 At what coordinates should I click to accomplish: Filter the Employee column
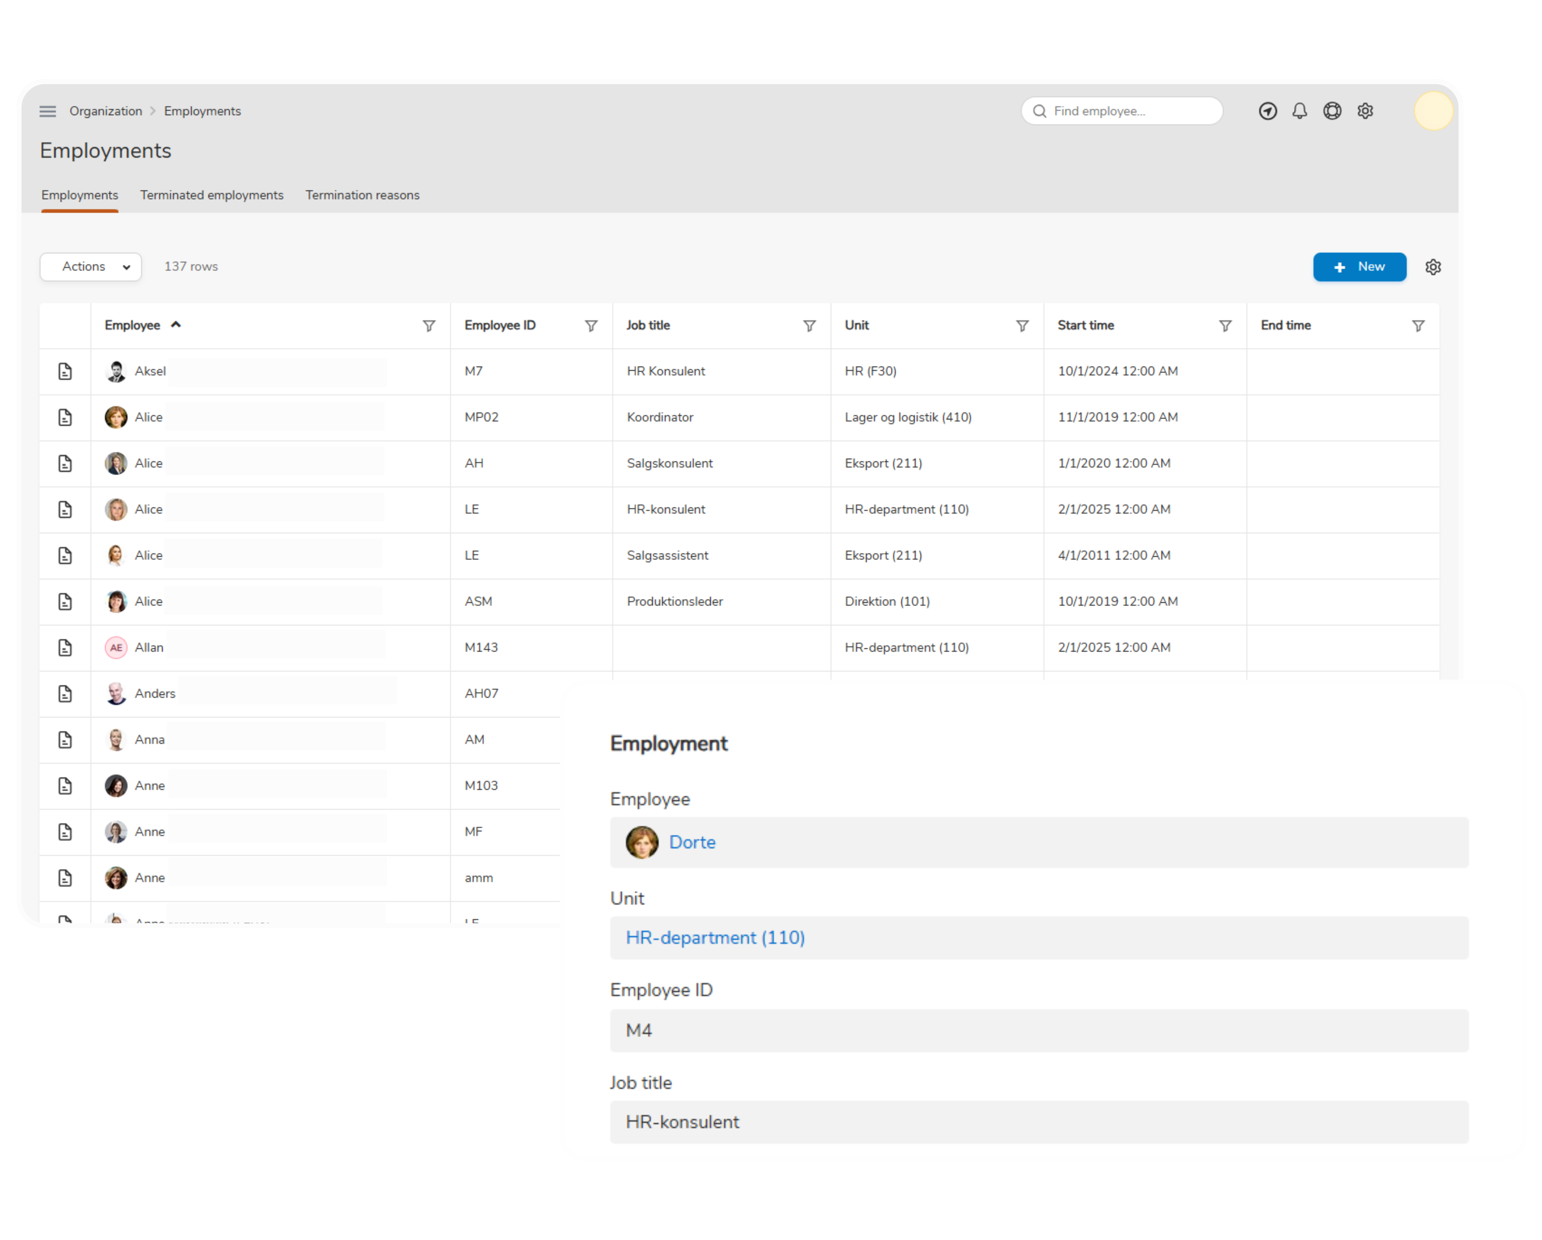coord(429,325)
